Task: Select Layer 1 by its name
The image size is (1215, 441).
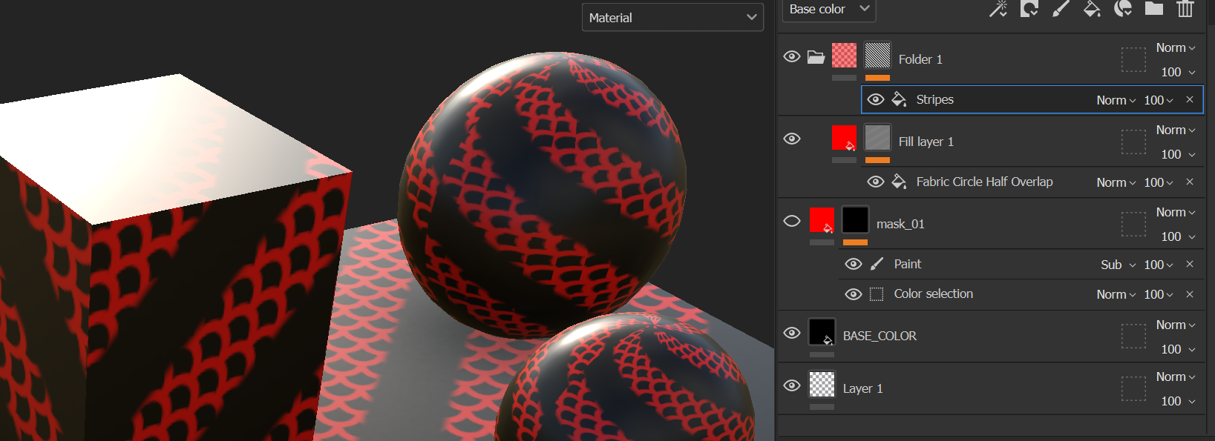Action: [x=862, y=388]
